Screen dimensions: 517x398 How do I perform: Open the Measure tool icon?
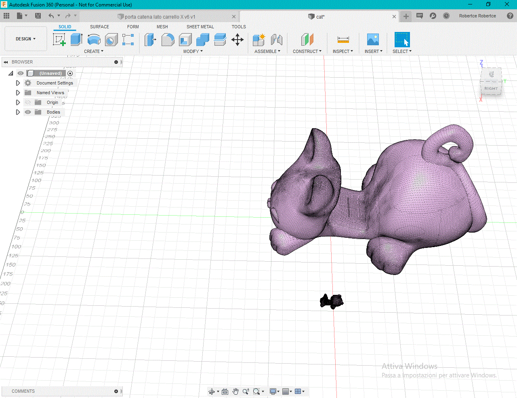(x=343, y=40)
